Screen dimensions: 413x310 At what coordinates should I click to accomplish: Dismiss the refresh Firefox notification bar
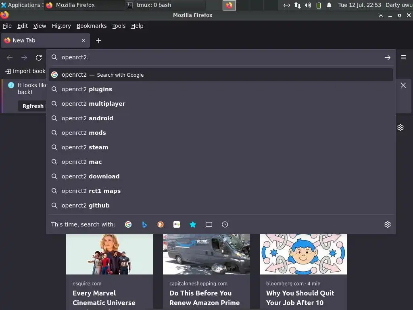(403, 85)
